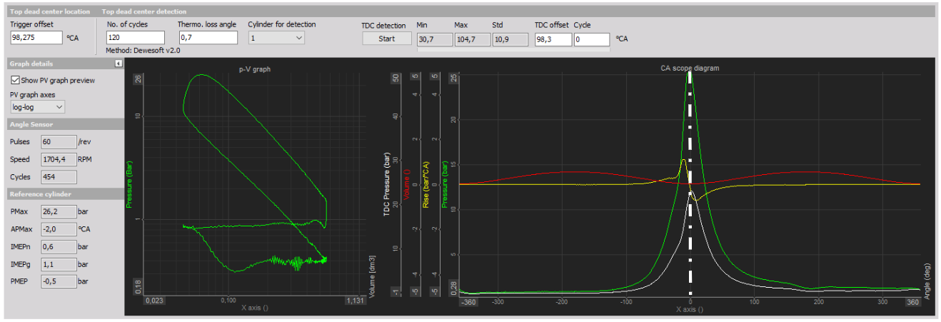Click the Trigger offset input field

[x=36, y=38]
